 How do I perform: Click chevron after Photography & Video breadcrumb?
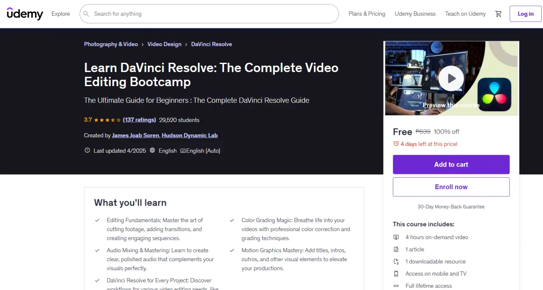pos(143,45)
